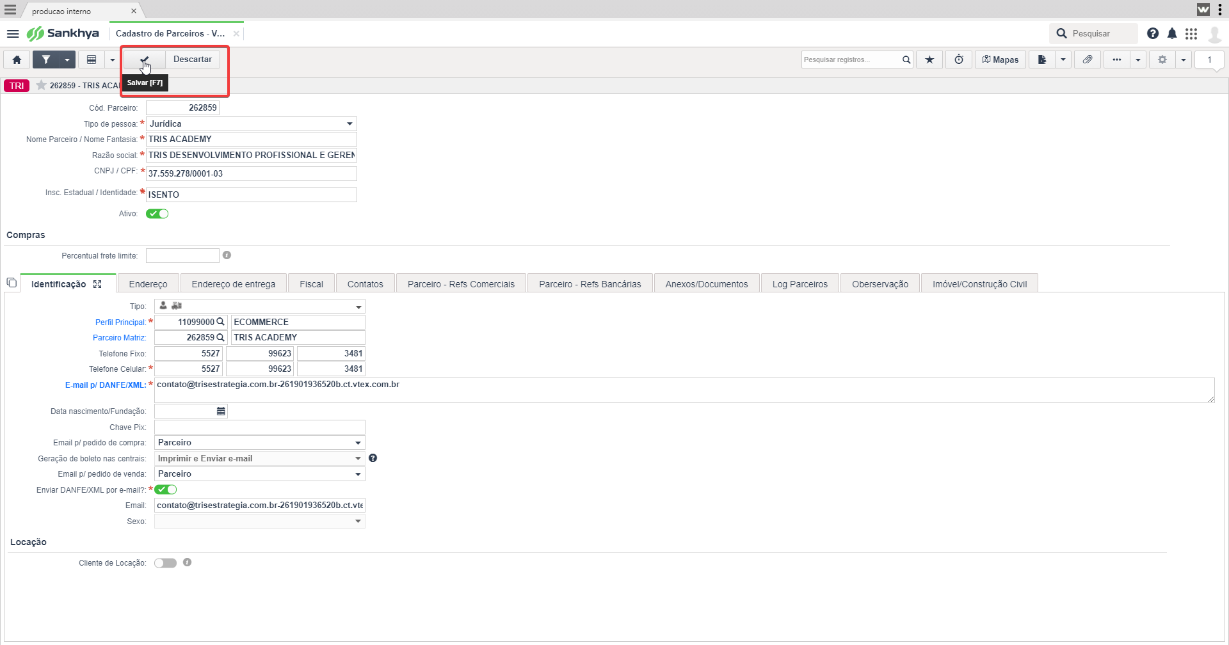Open info icon for Percentual frete limite
The image size is (1229, 645).
click(227, 255)
